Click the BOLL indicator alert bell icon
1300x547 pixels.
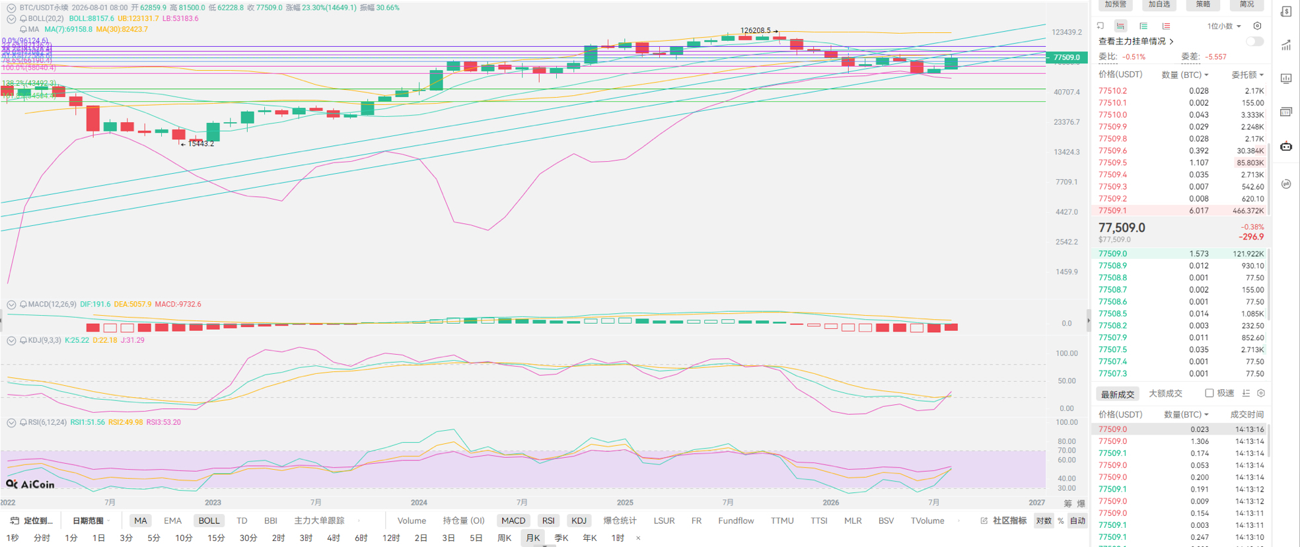[x=23, y=18]
